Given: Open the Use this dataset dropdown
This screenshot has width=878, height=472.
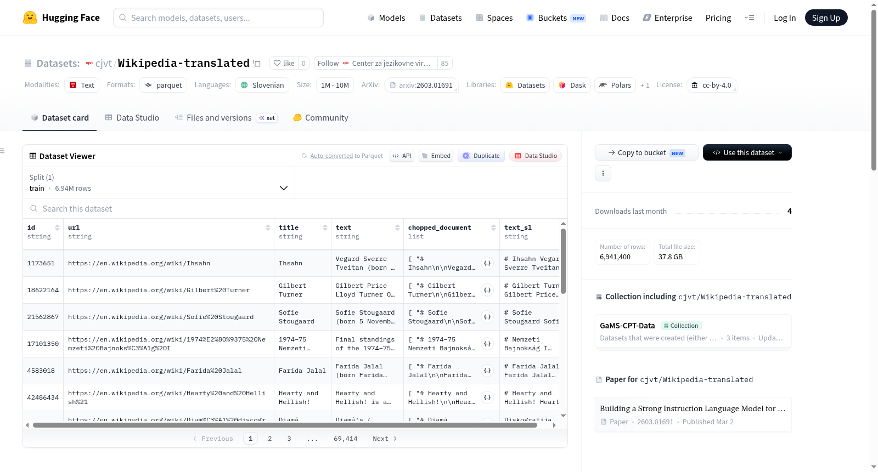Looking at the screenshot, I should pyautogui.click(x=747, y=152).
